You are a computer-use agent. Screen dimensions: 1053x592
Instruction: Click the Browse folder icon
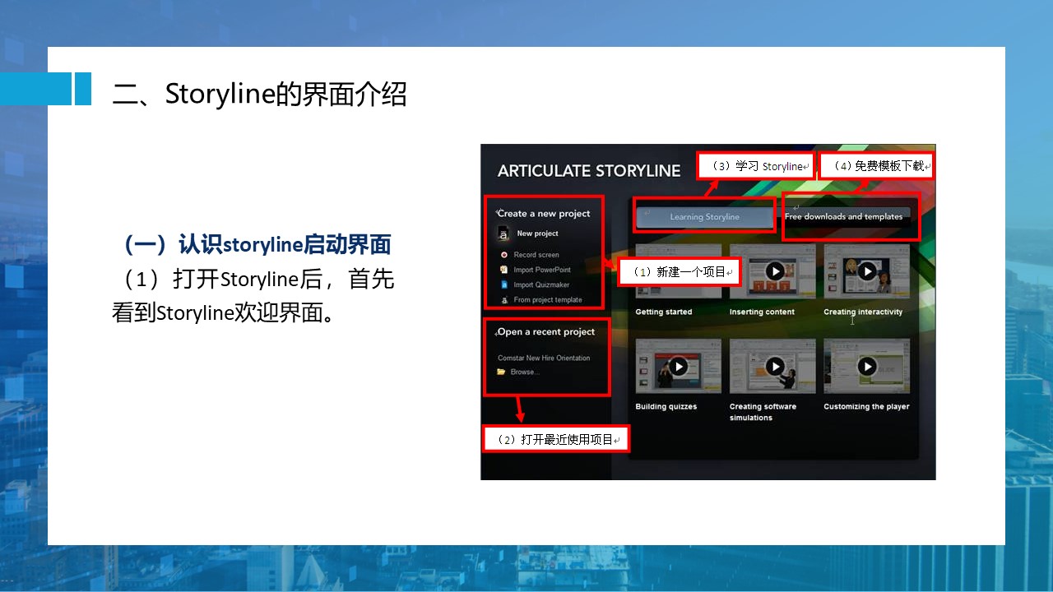coord(501,372)
